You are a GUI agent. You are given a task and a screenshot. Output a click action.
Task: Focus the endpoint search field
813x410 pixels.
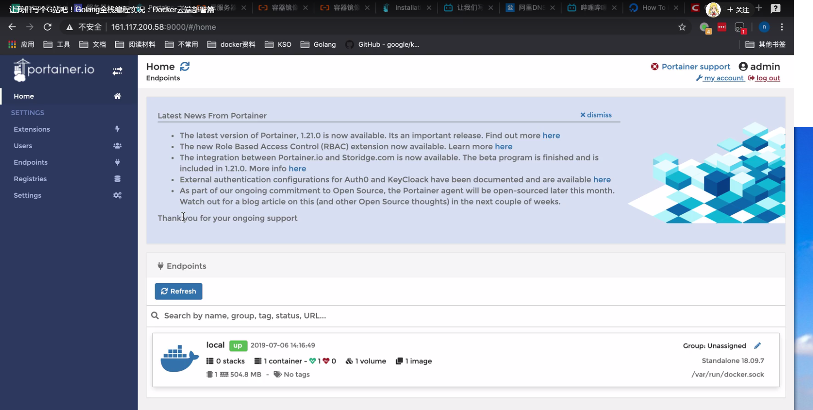(466, 316)
